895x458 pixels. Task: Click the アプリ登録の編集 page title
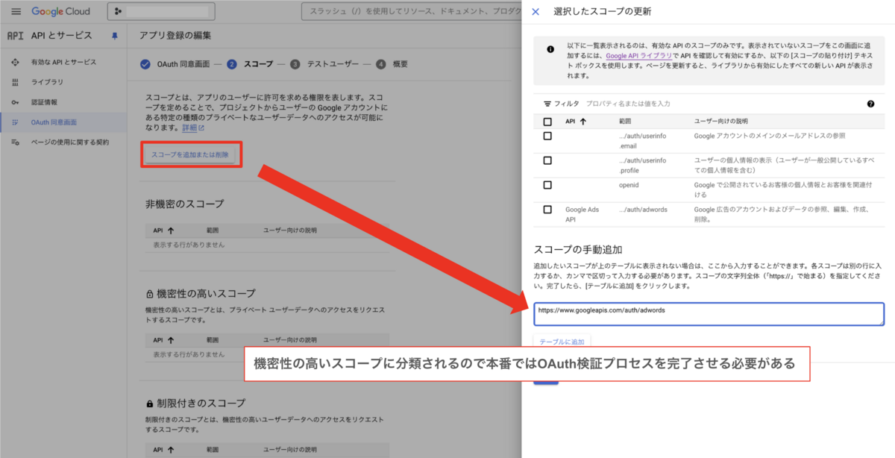pyautogui.click(x=175, y=35)
